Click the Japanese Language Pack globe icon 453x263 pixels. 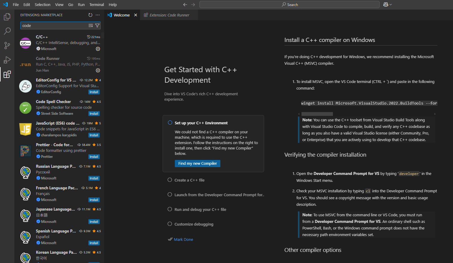(x=25, y=215)
